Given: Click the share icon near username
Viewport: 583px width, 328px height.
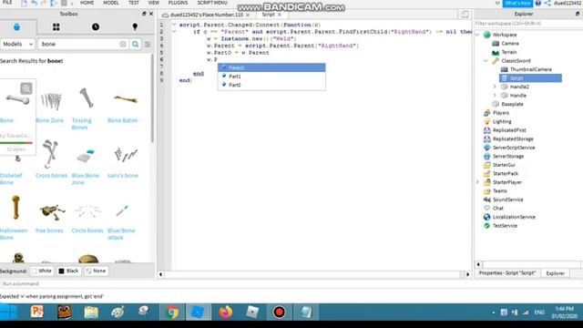Looking at the screenshot, I should click(547, 4).
